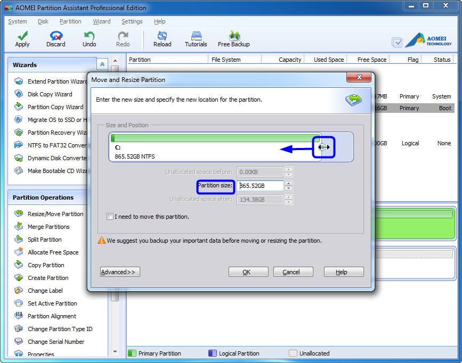
Task: Click the Discard toolbar icon
Action: click(56, 36)
